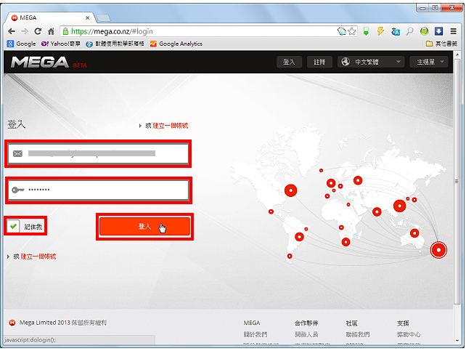This screenshot has height=351, width=466.
Task: Click the password input field
Action: click(x=99, y=190)
